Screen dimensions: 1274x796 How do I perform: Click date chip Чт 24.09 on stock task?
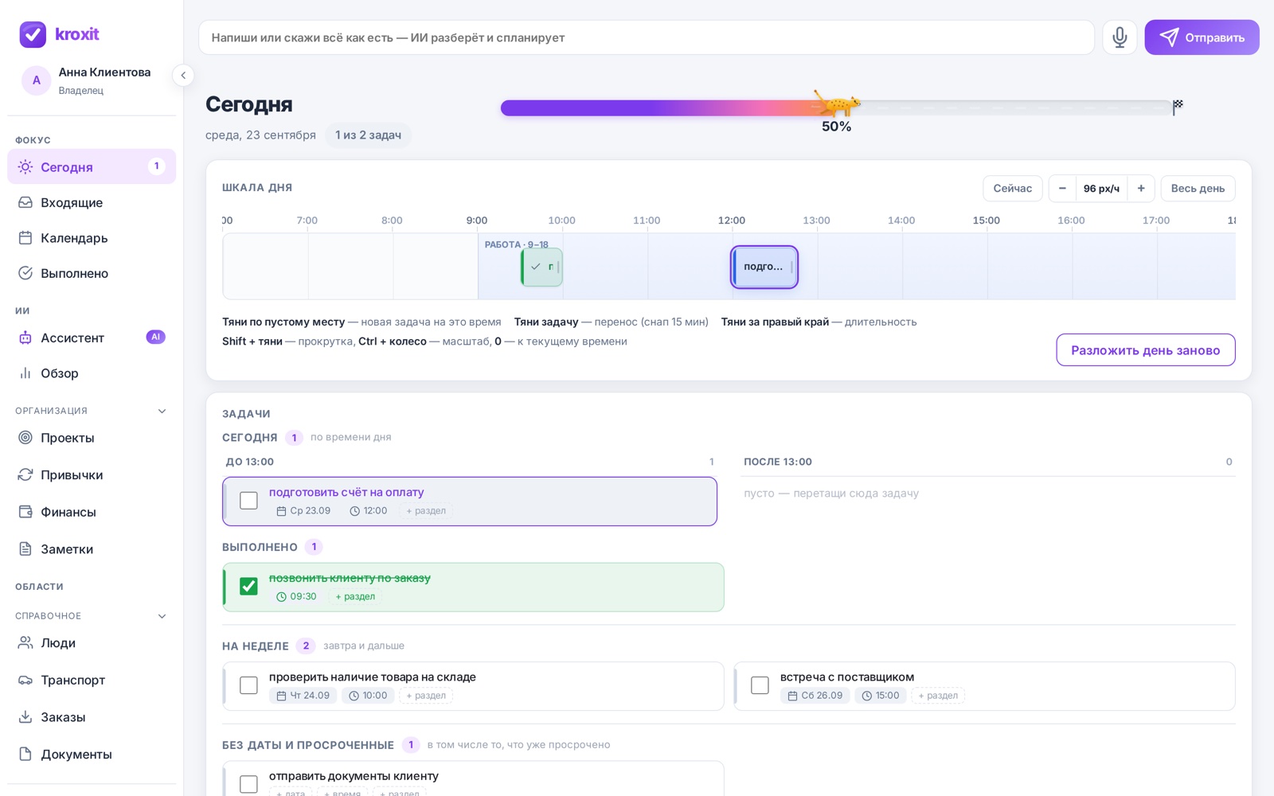click(303, 696)
